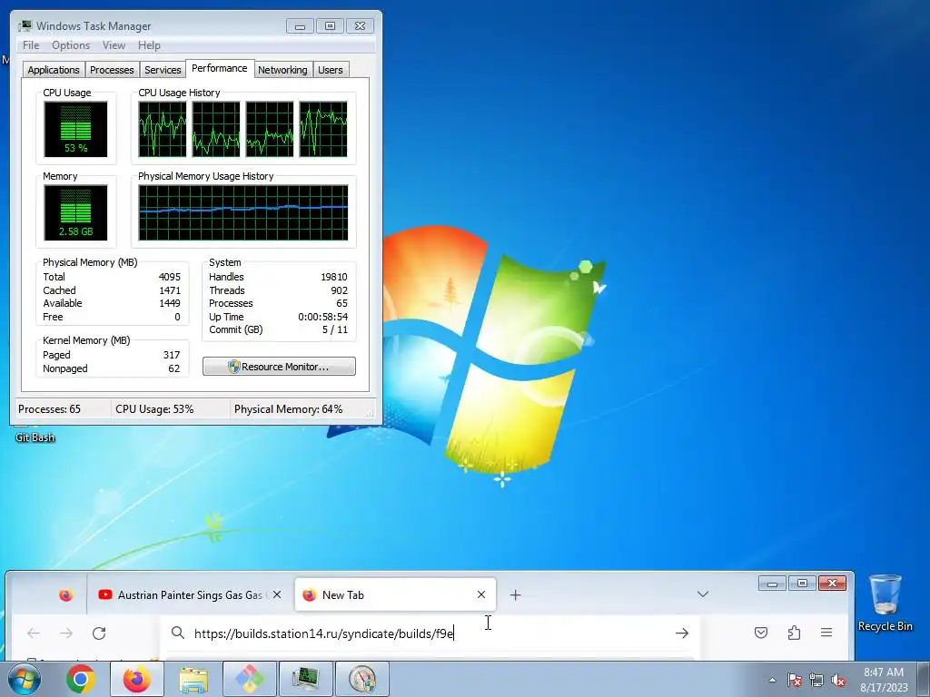Click the Memory 2.58 GB gauge
This screenshot has height=697, width=930.
click(75, 212)
